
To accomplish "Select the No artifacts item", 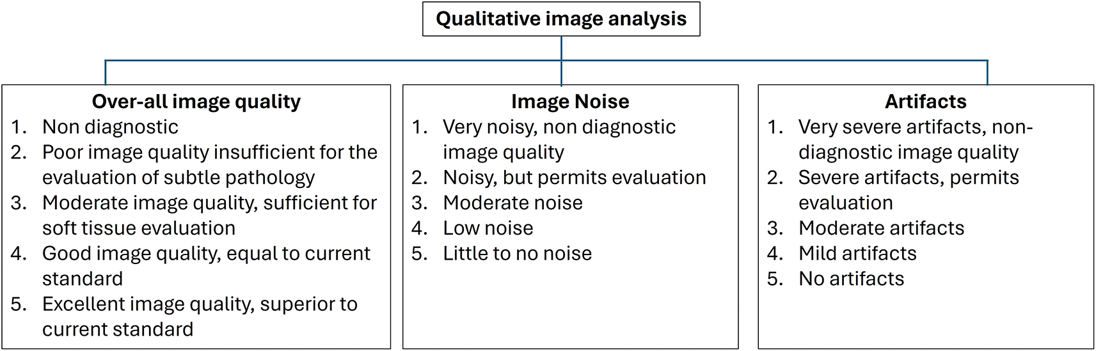I will click(x=851, y=279).
